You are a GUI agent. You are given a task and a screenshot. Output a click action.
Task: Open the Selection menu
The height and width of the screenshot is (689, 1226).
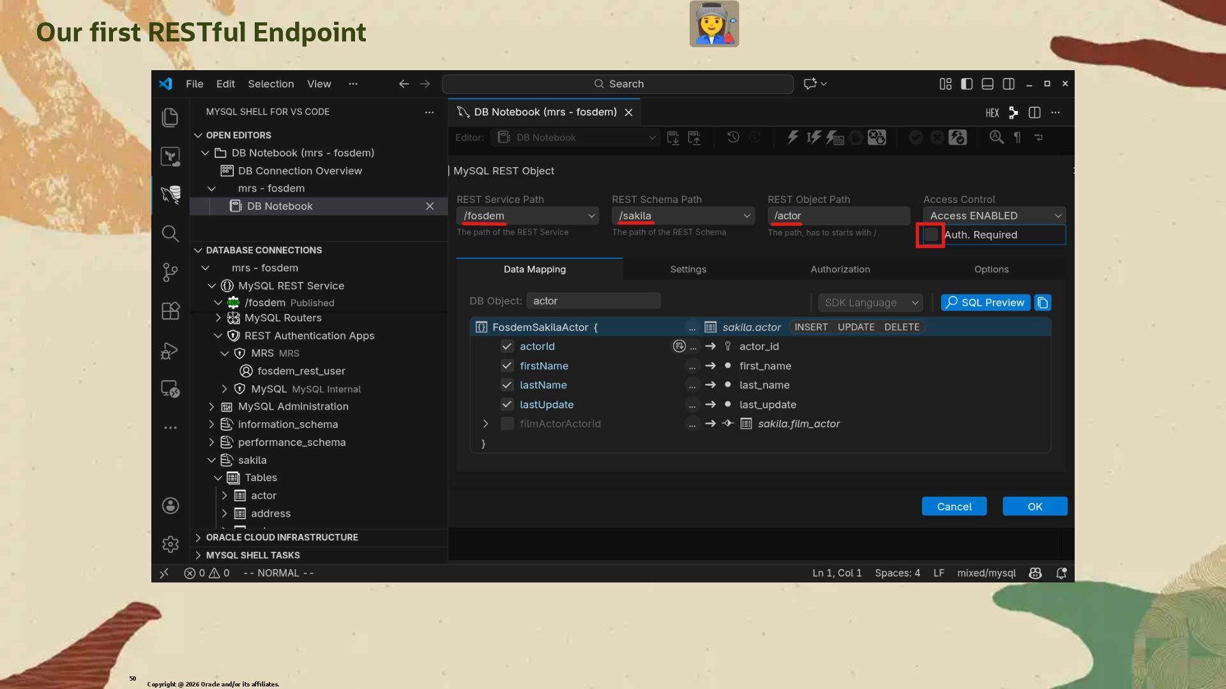[x=271, y=84]
